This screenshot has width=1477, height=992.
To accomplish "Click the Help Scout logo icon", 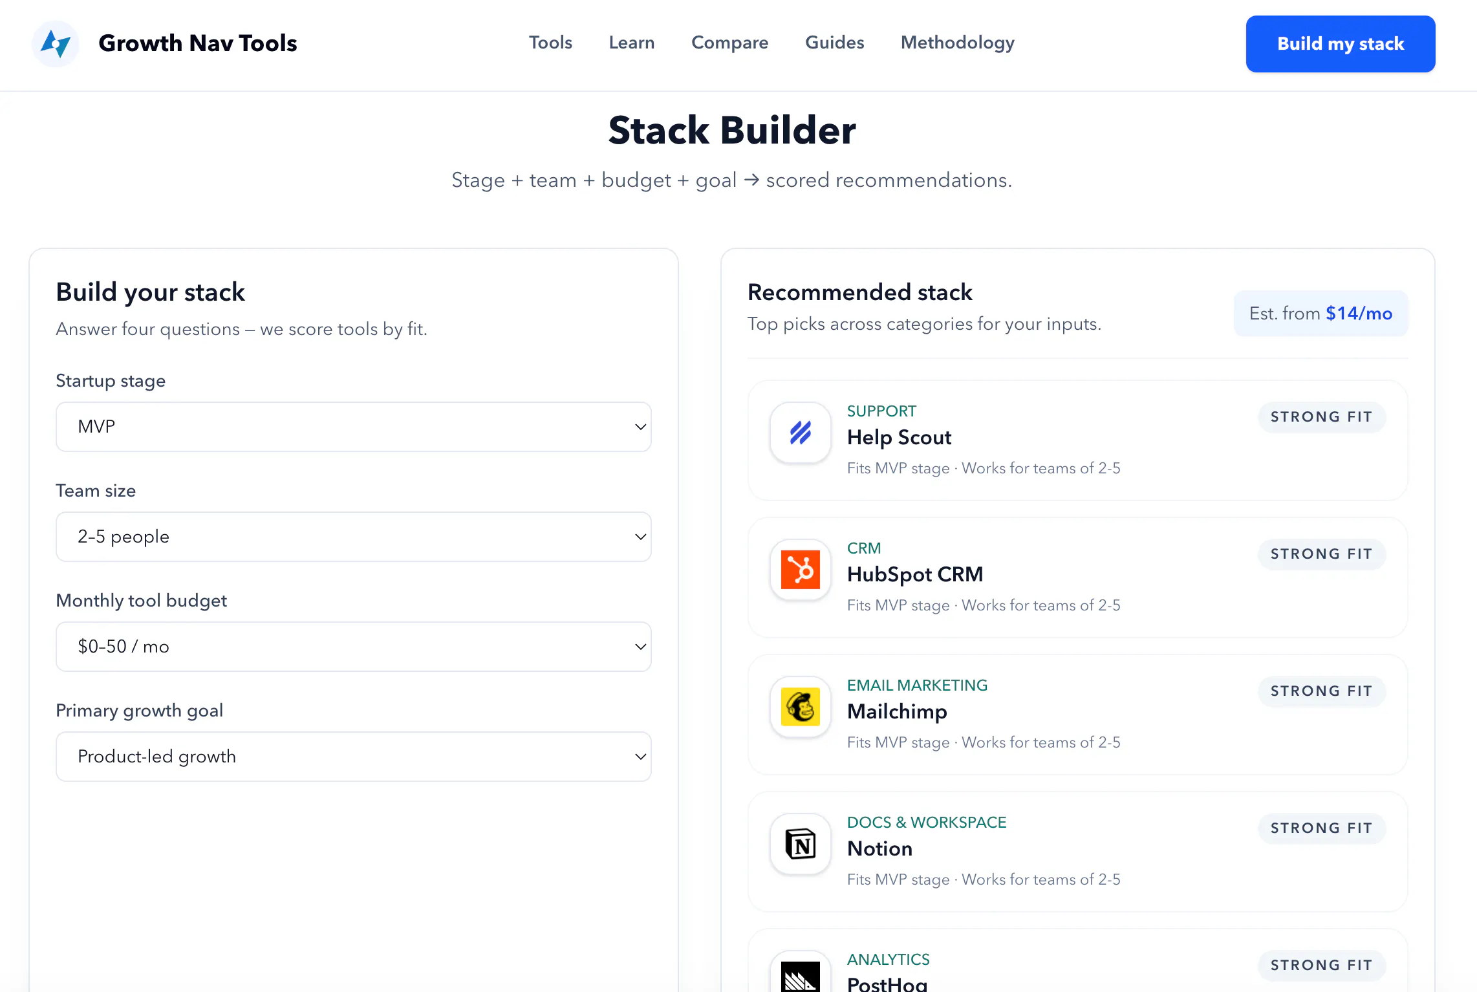I will (801, 433).
